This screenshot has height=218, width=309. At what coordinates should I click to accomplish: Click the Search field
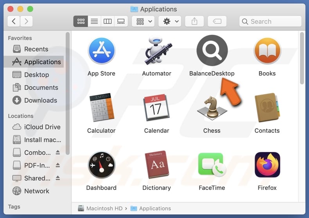coord(270,21)
